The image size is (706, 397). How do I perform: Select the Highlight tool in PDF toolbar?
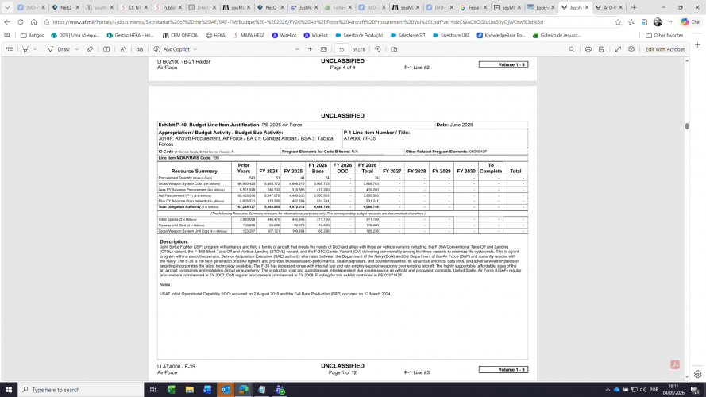coord(25,49)
